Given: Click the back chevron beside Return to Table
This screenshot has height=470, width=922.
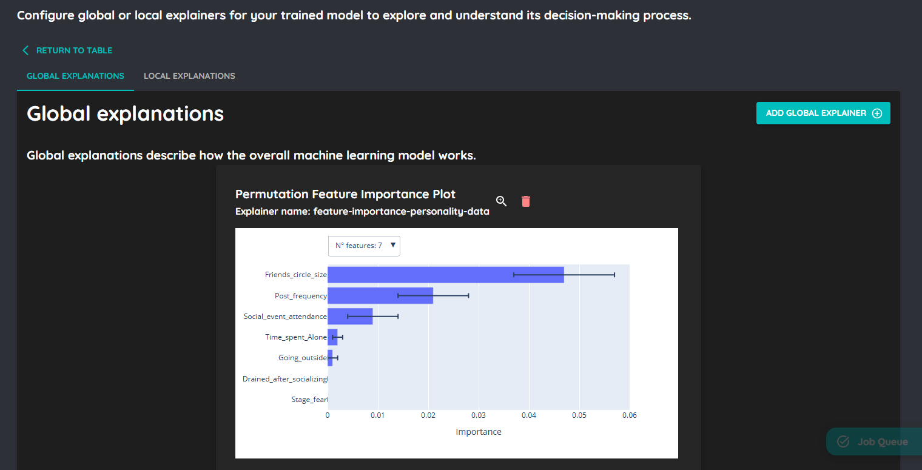Looking at the screenshot, I should (x=25, y=50).
